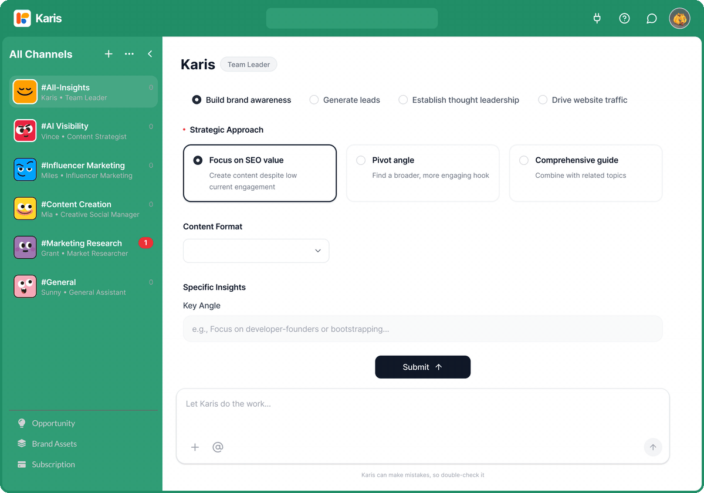704x493 pixels.
Task: Click the Karis logo icon
Action: (x=22, y=18)
